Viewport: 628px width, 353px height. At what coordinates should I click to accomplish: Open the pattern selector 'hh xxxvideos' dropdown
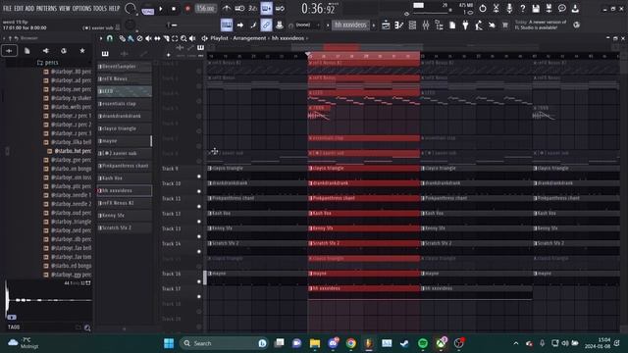click(x=350, y=25)
